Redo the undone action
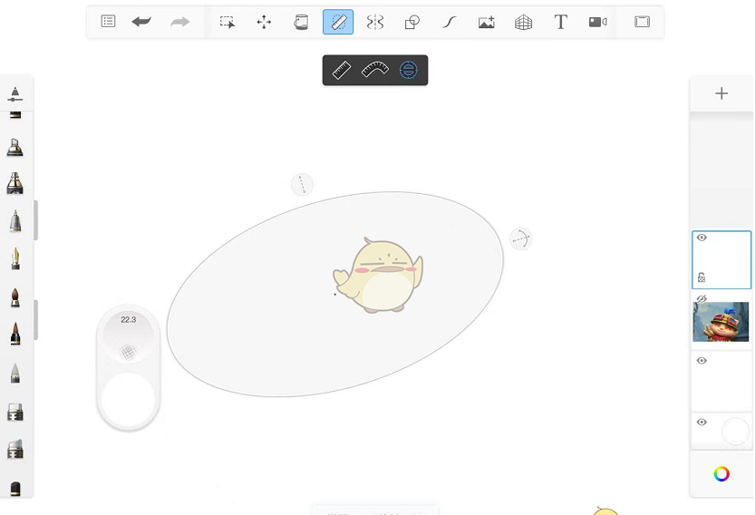This screenshot has width=756, height=515. [x=179, y=22]
